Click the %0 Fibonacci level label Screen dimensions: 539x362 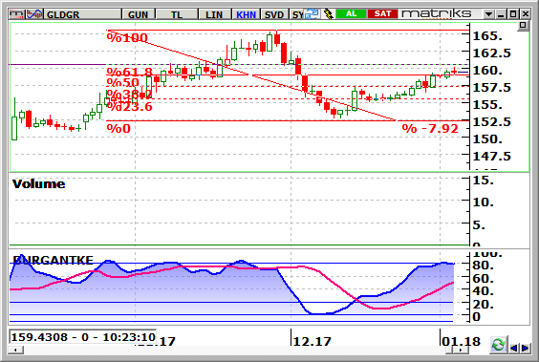pyautogui.click(x=119, y=128)
